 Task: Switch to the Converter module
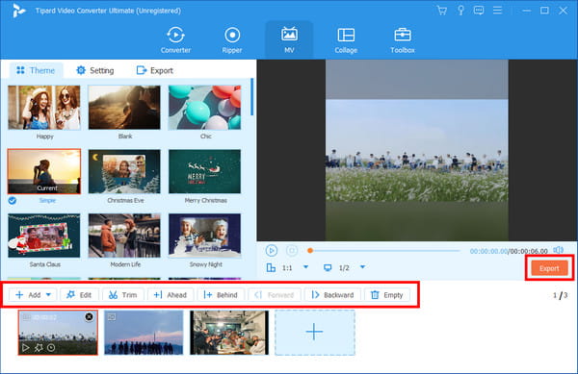[x=175, y=40]
